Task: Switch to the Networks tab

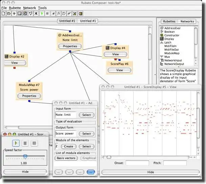Action: 187,21
